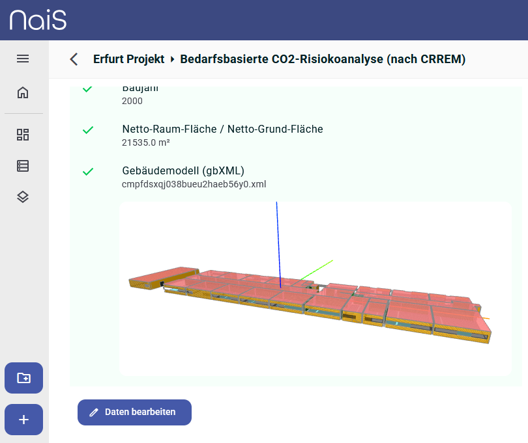Image resolution: width=528 pixels, height=443 pixels.
Task: Click the plus add button
Action: pos(23,420)
